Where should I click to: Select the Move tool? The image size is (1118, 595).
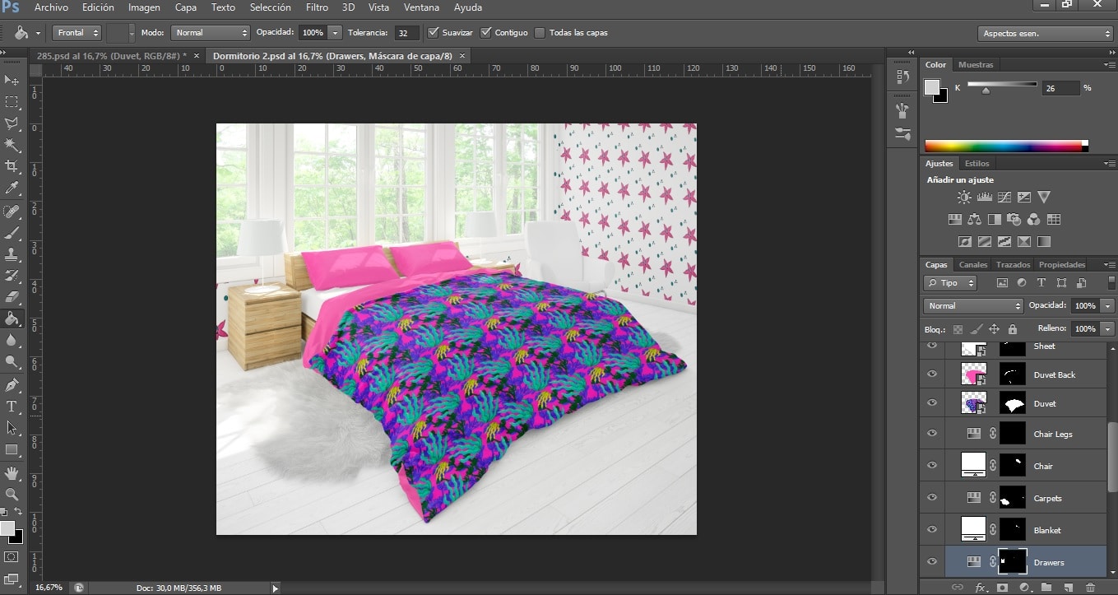[12, 80]
